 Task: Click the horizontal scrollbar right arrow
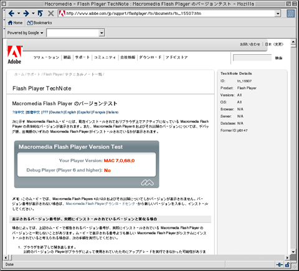(x=287, y=258)
